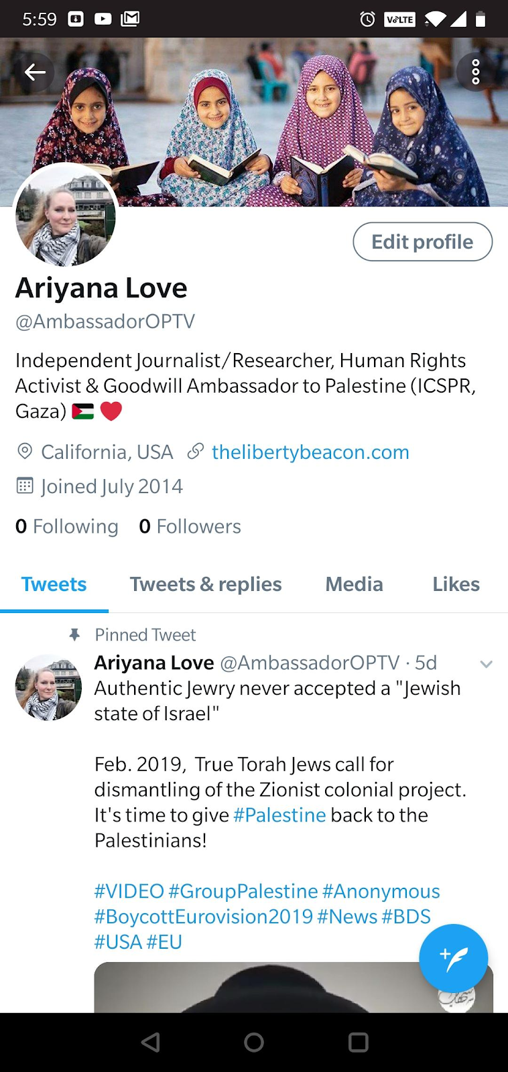Image resolution: width=508 pixels, height=1072 pixels.
Task: Open the three-dot overflow menu
Action: [475, 72]
